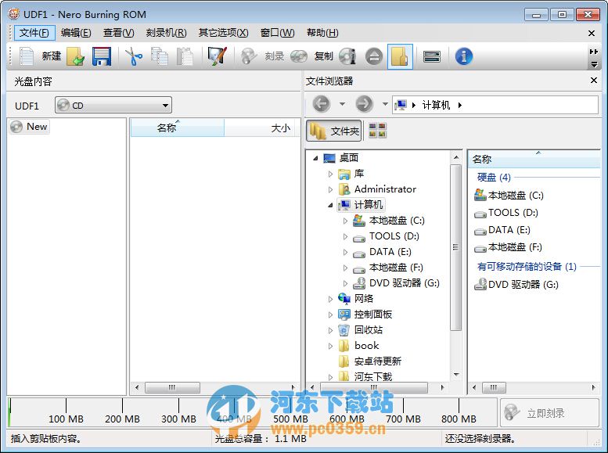Open the 其它选项(X) menu
The height and width of the screenshot is (453, 608).
pos(223,33)
